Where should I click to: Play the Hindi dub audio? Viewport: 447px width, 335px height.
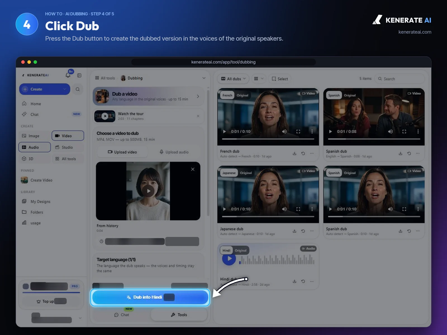coord(229,259)
